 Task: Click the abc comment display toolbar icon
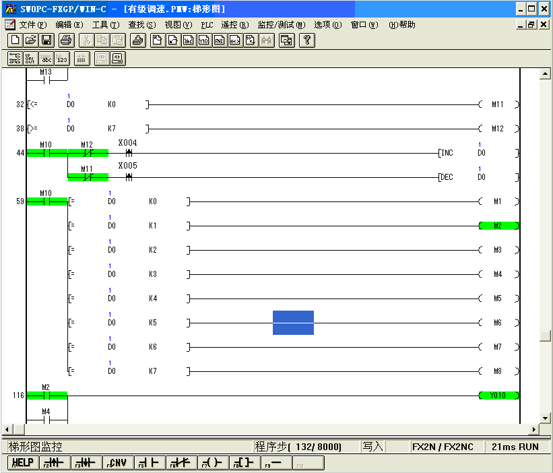[46, 59]
